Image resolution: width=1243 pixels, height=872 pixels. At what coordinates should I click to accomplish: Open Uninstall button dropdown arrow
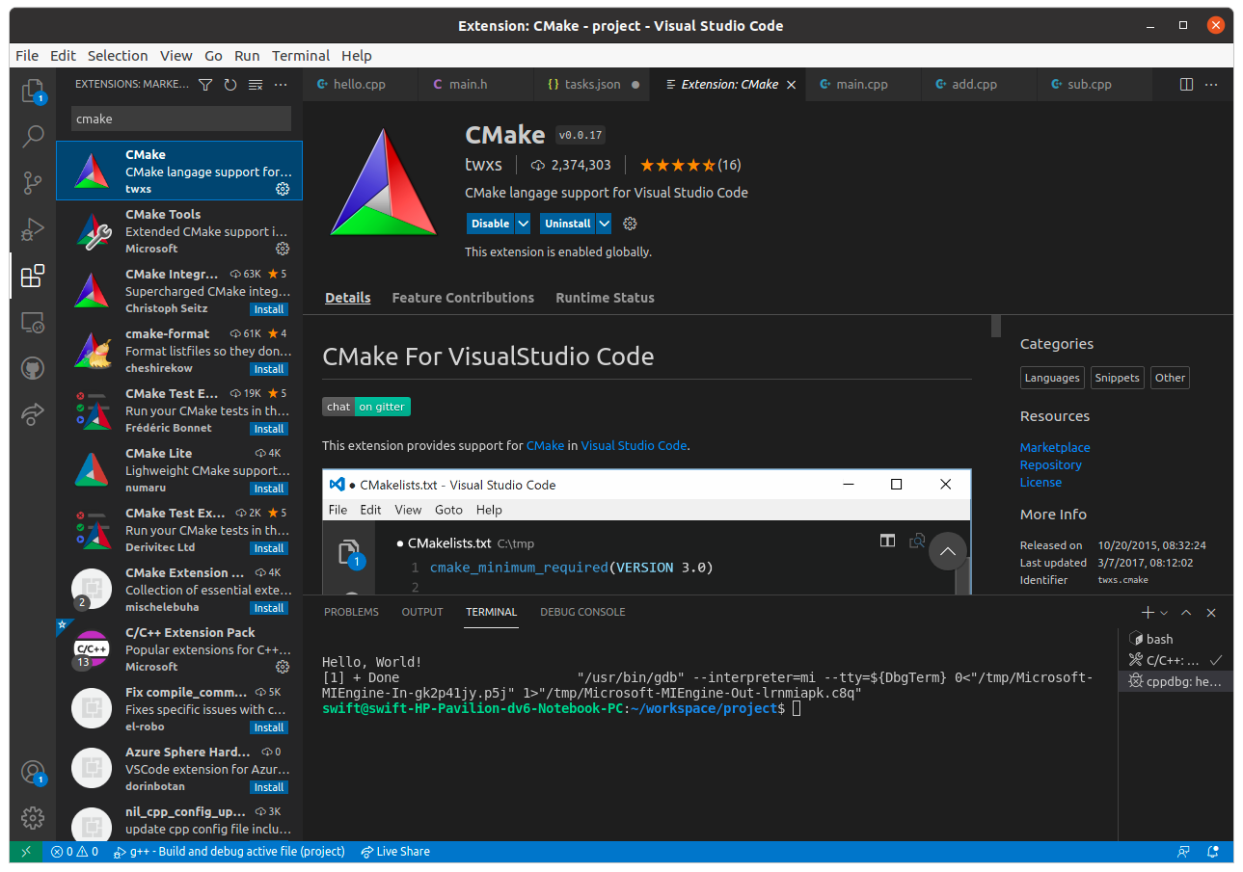pos(604,224)
